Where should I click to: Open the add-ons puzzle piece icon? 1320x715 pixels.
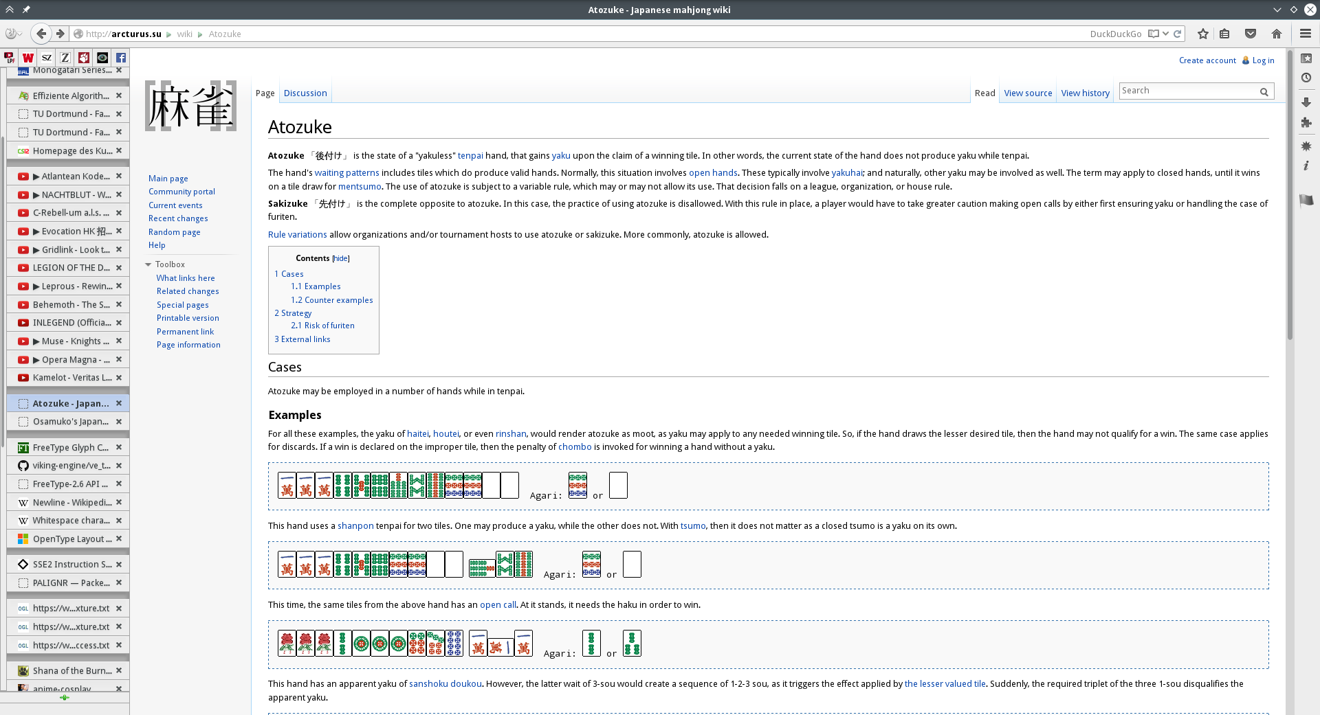1306,122
